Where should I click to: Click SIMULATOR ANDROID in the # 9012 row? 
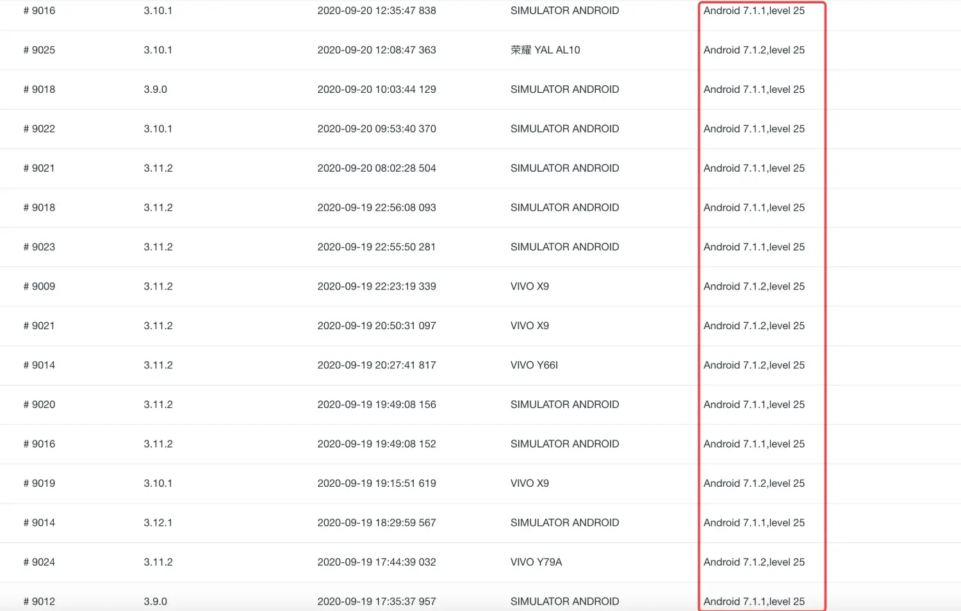564,601
